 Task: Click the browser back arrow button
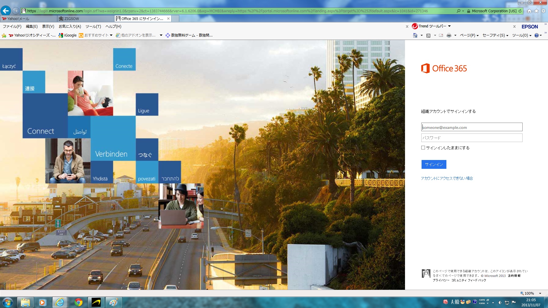click(x=6, y=11)
